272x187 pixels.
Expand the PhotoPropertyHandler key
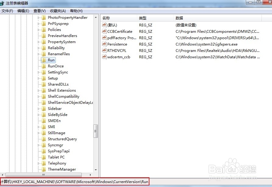38,17
